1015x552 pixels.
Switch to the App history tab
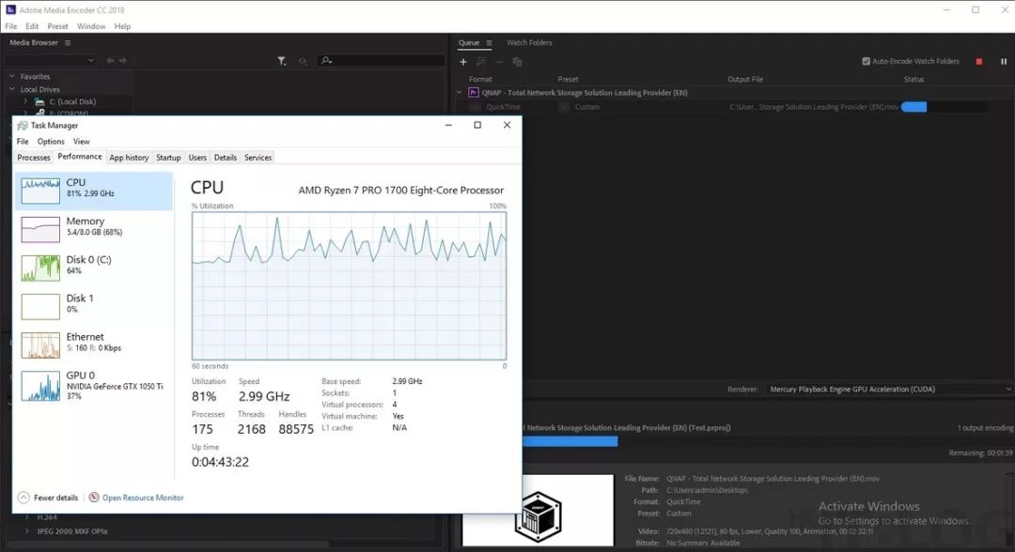(129, 158)
